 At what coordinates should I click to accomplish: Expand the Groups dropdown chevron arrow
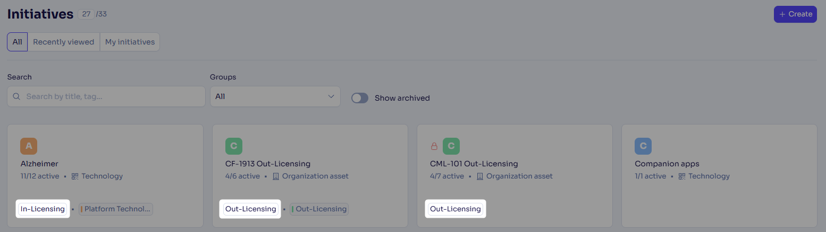point(331,96)
